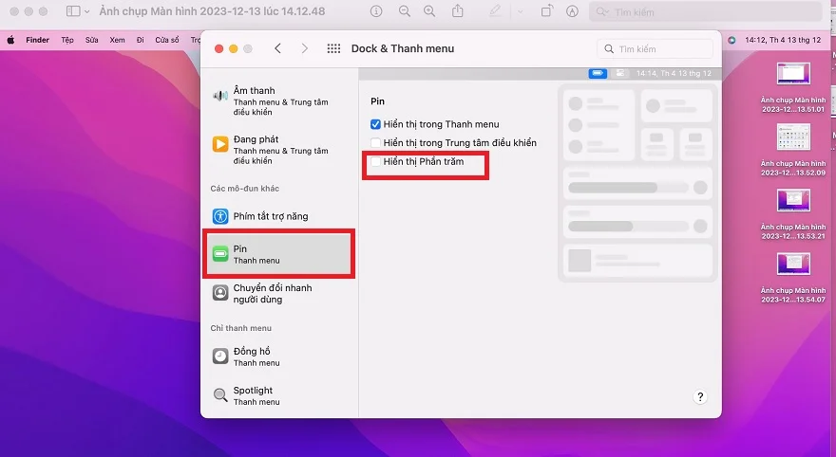
Task: Open the highlight options dropdown arrow in Preview
Action: pos(521,11)
